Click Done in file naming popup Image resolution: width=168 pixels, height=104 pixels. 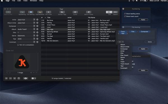[150, 42]
